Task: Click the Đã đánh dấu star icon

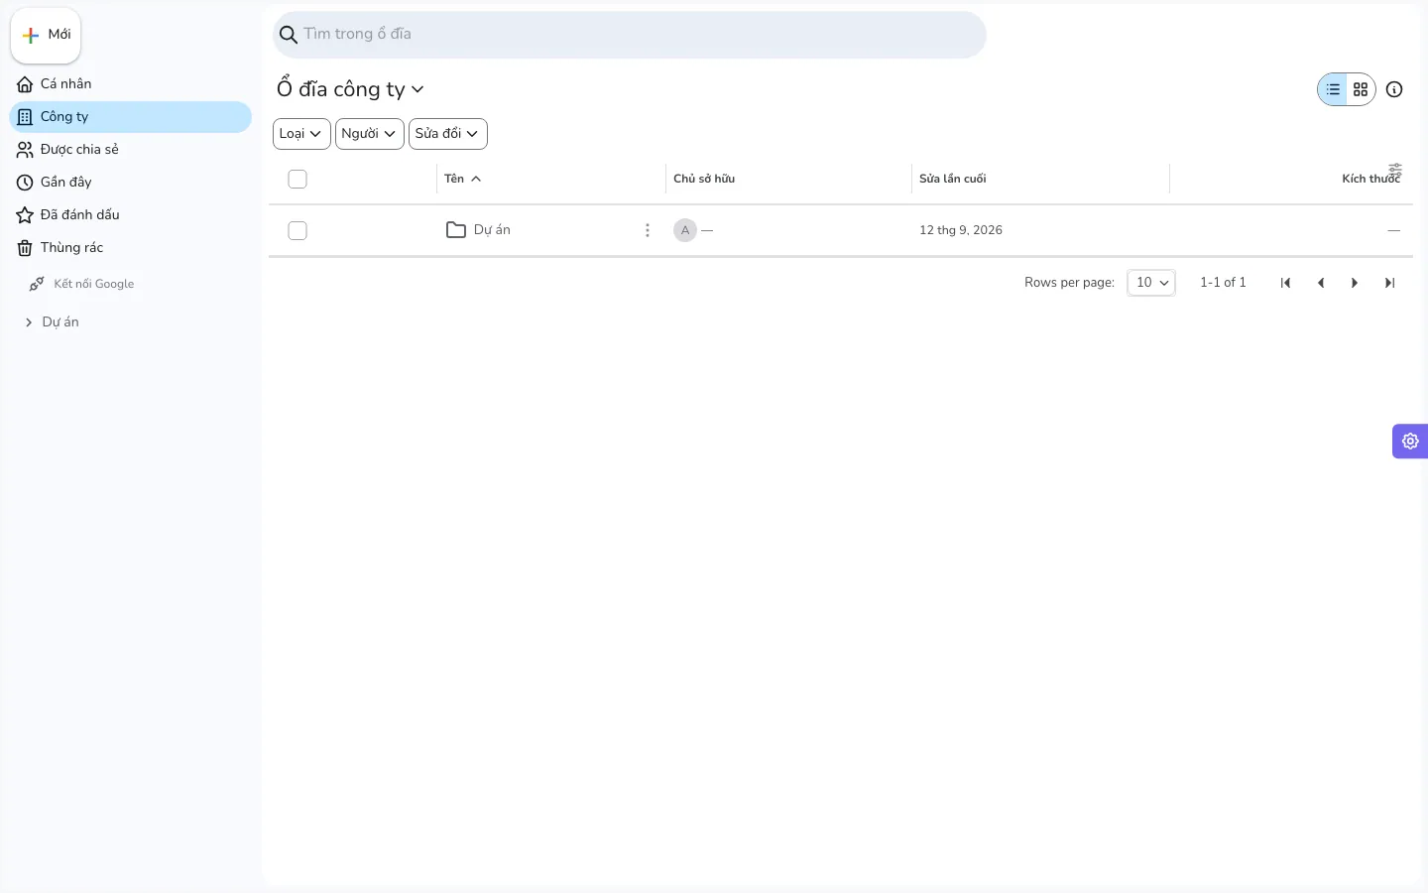Action: pyautogui.click(x=25, y=215)
